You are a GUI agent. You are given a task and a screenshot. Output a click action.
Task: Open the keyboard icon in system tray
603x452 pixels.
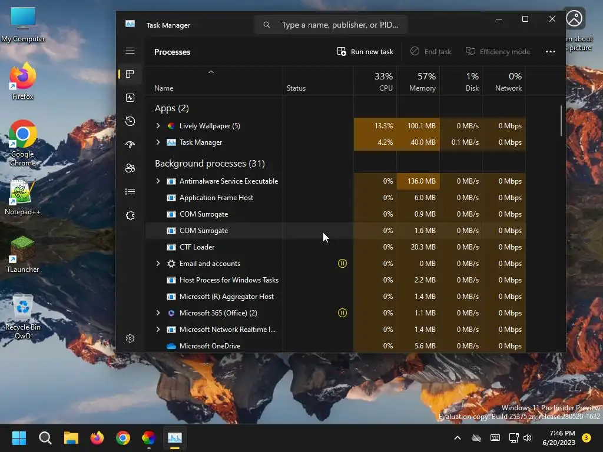pyautogui.click(x=495, y=438)
